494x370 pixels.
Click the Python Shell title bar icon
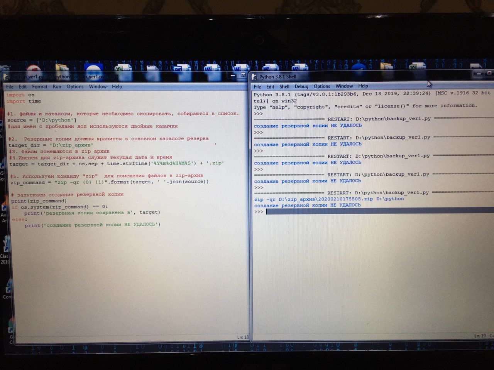coord(254,77)
